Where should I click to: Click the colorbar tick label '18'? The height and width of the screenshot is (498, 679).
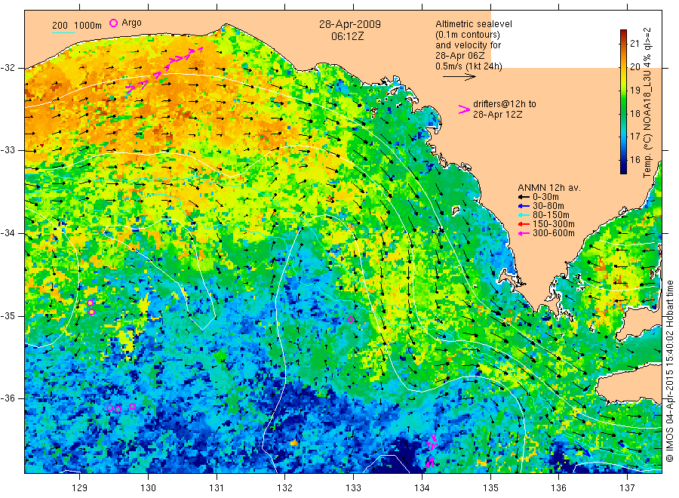(x=634, y=113)
